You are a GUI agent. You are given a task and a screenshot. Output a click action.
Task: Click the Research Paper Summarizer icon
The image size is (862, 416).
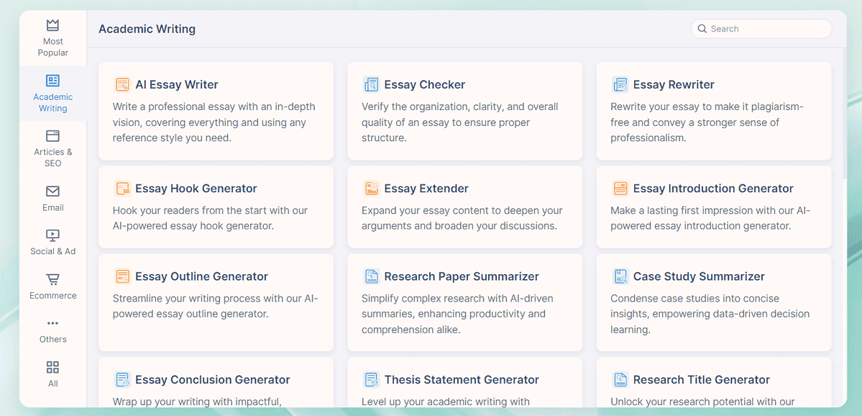(371, 276)
